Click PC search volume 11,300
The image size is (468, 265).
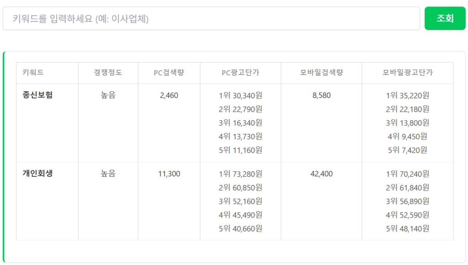click(x=169, y=174)
